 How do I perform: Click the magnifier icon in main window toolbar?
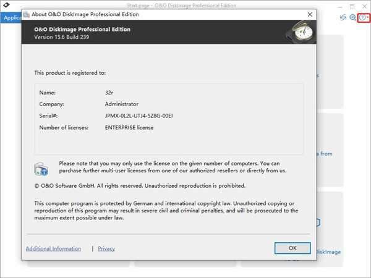tap(352, 17)
